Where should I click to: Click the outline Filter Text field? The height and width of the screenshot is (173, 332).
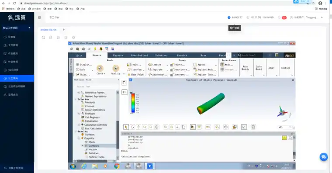(97, 86)
